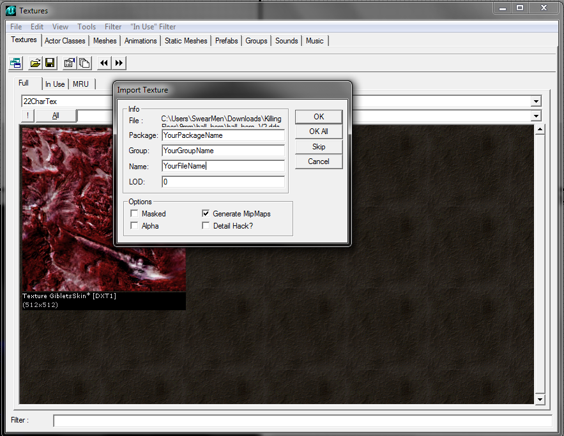Image resolution: width=564 pixels, height=436 pixels.
Task: Switch to the Prefabs tab
Action: 227,41
